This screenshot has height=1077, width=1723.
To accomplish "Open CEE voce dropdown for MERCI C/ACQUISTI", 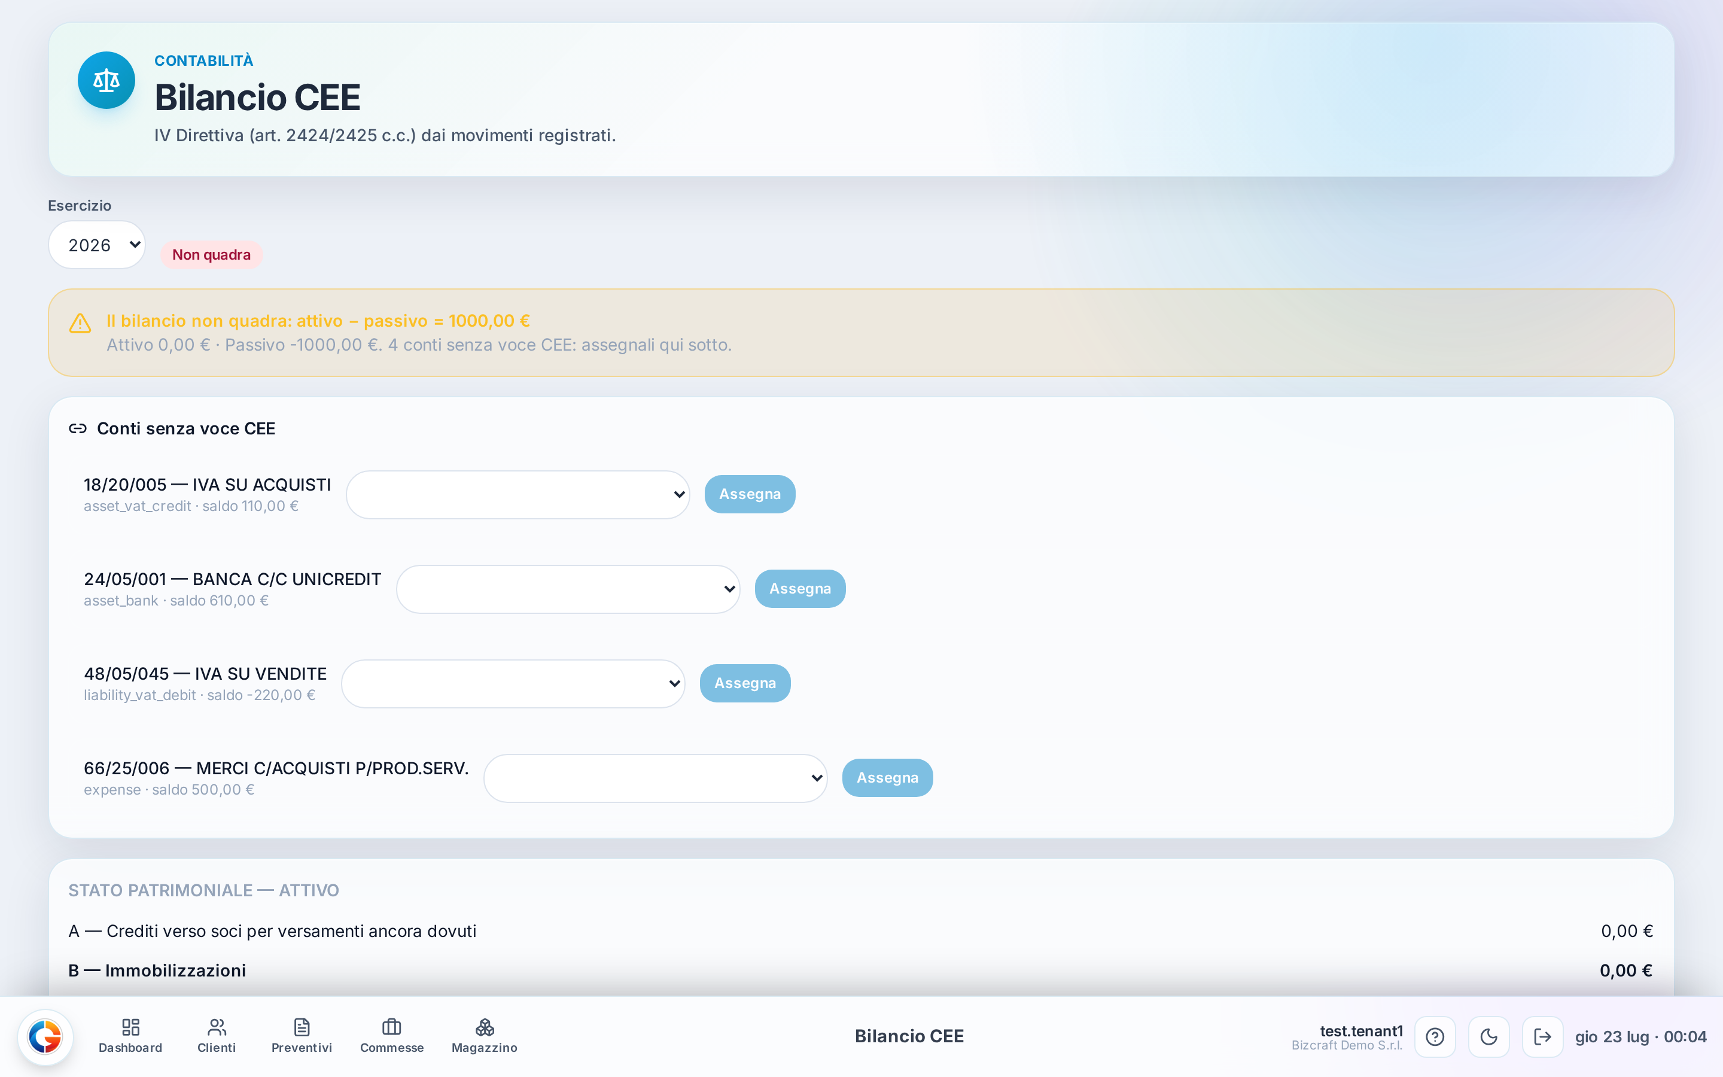I will point(656,778).
